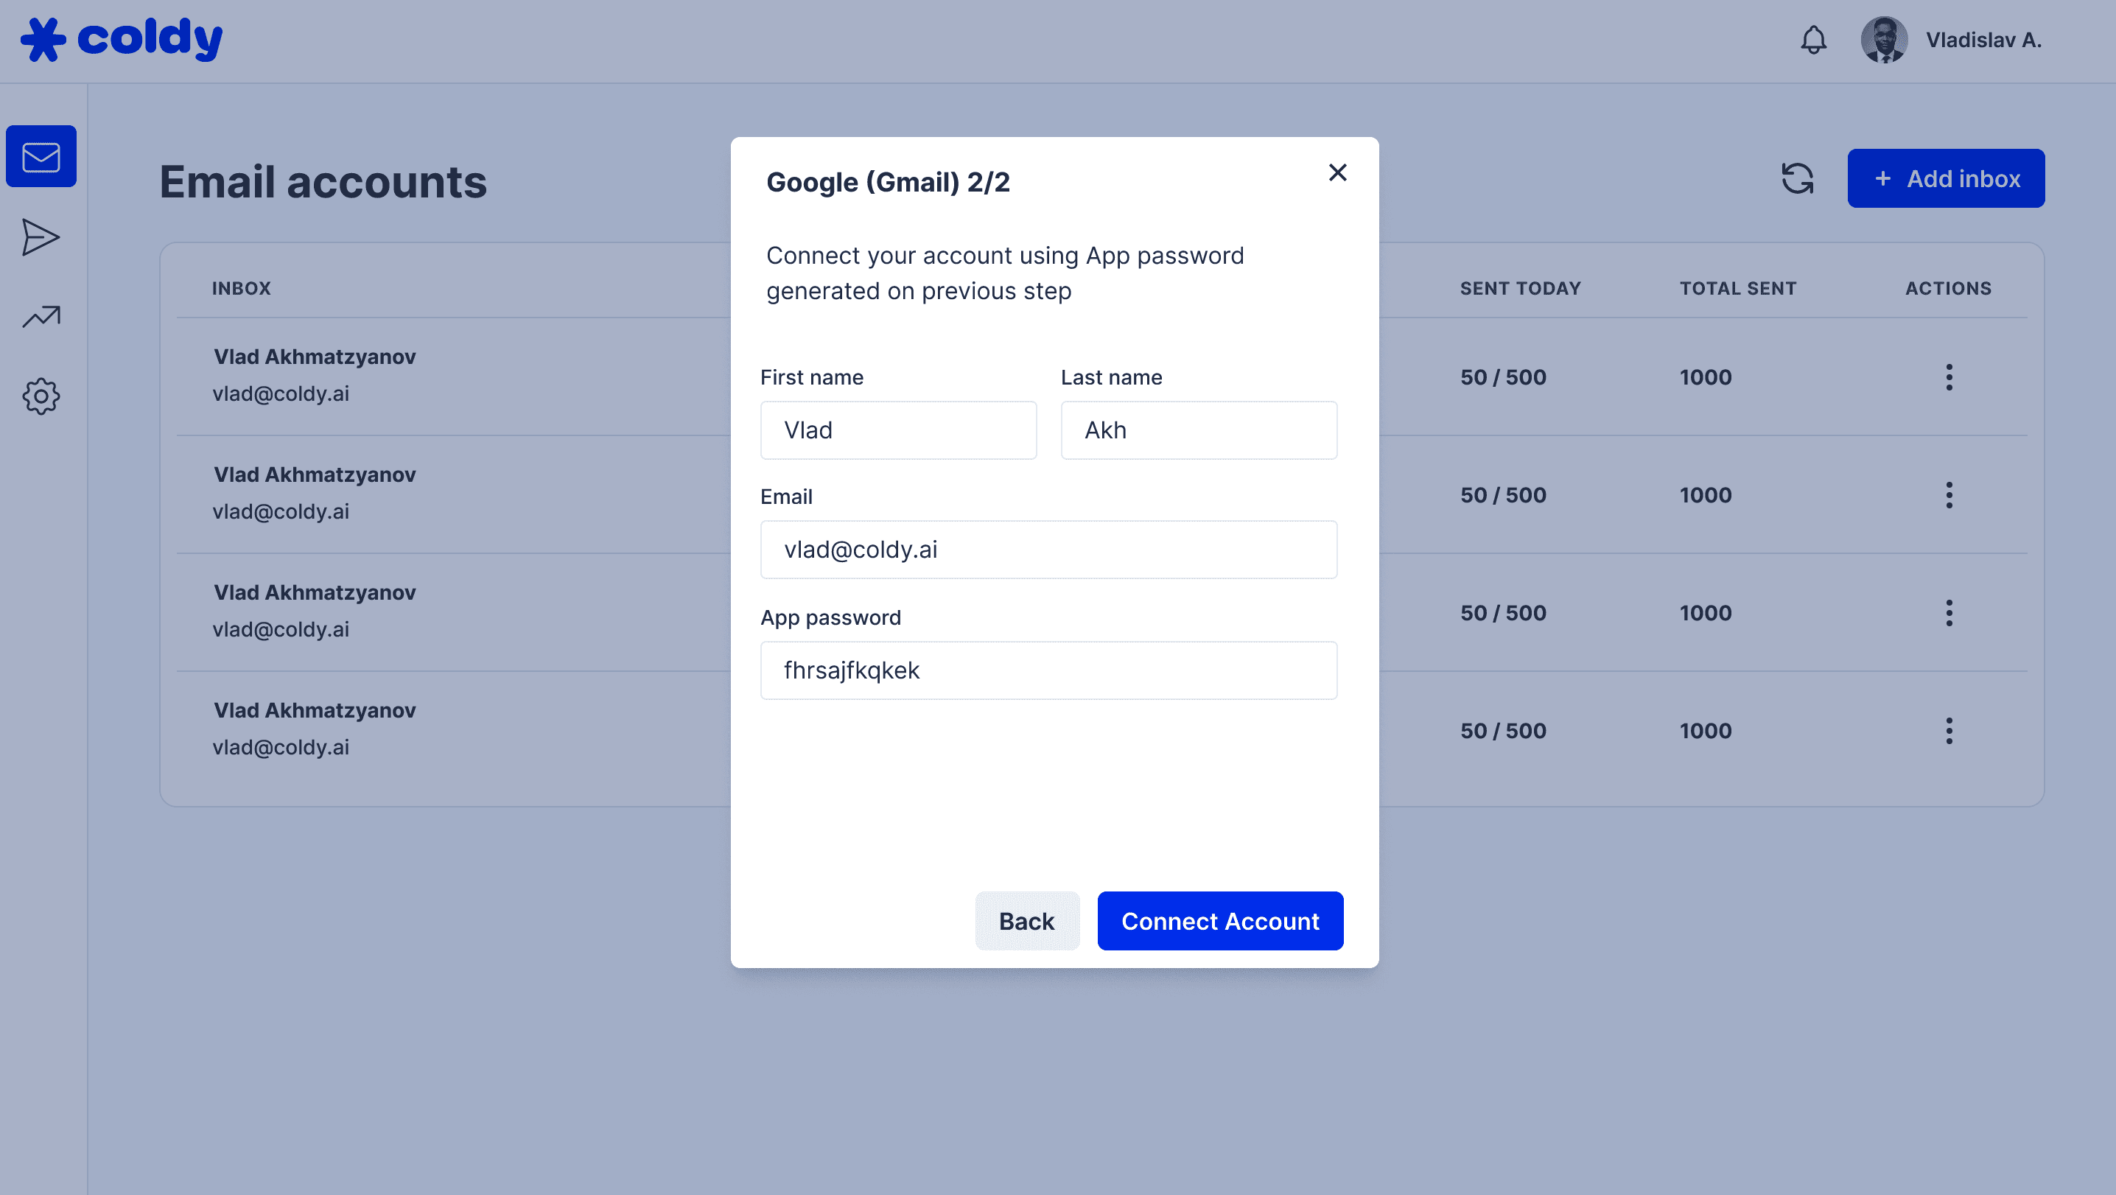This screenshot has height=1195, width=2116.
Task: Close the Google Gmail modal dialog
Action: click(1336, 173)
